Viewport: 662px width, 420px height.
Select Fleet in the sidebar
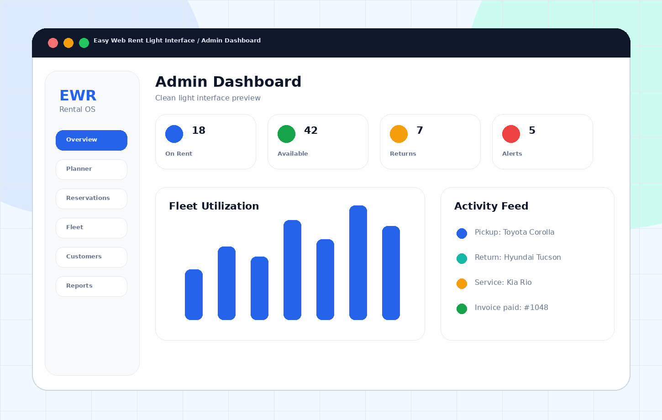click(91, 228)
